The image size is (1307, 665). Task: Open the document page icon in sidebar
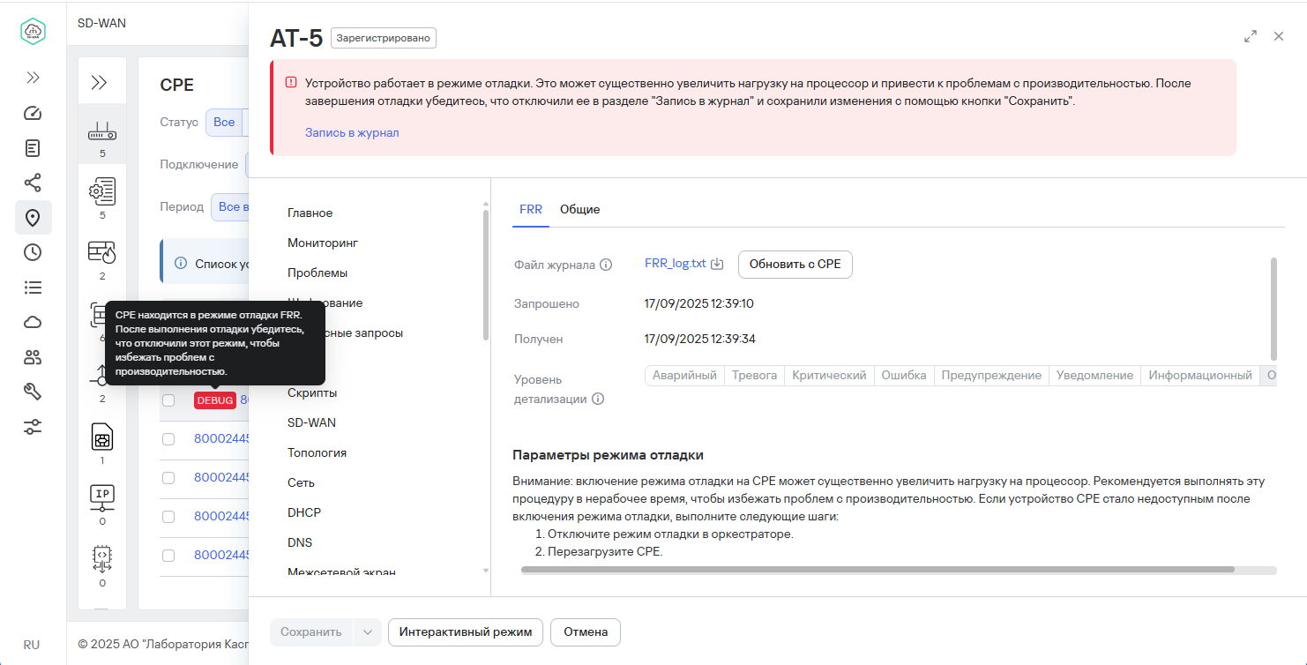(33, 148)
